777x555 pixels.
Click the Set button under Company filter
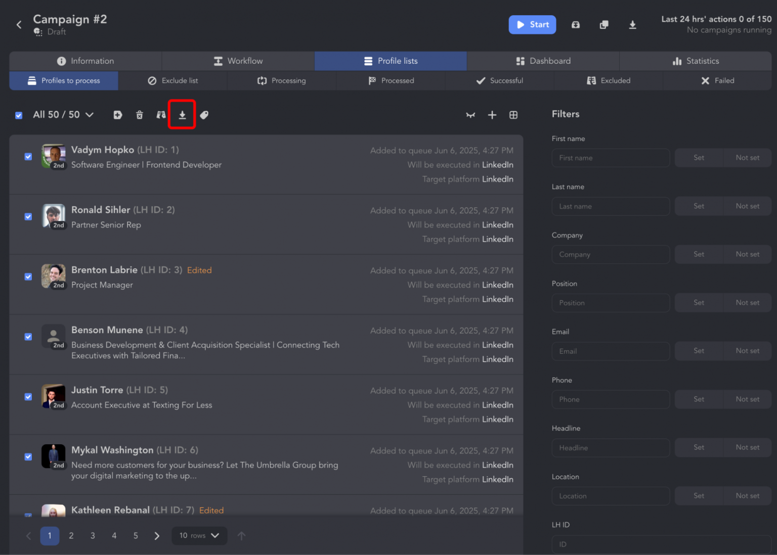[699, 254]
